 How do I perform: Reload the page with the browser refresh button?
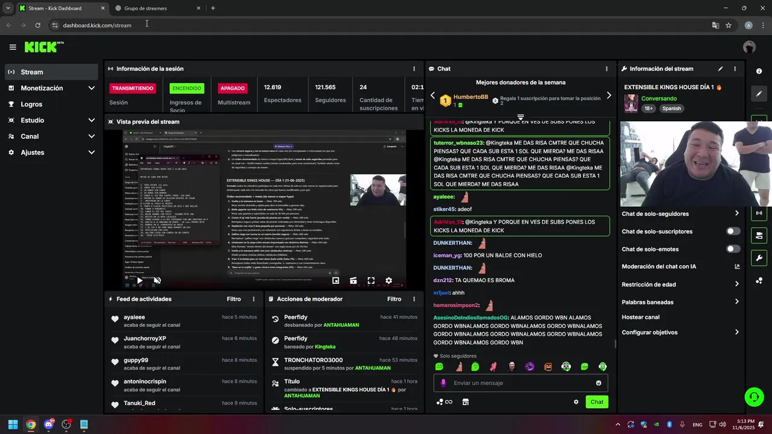click(37, 25)
